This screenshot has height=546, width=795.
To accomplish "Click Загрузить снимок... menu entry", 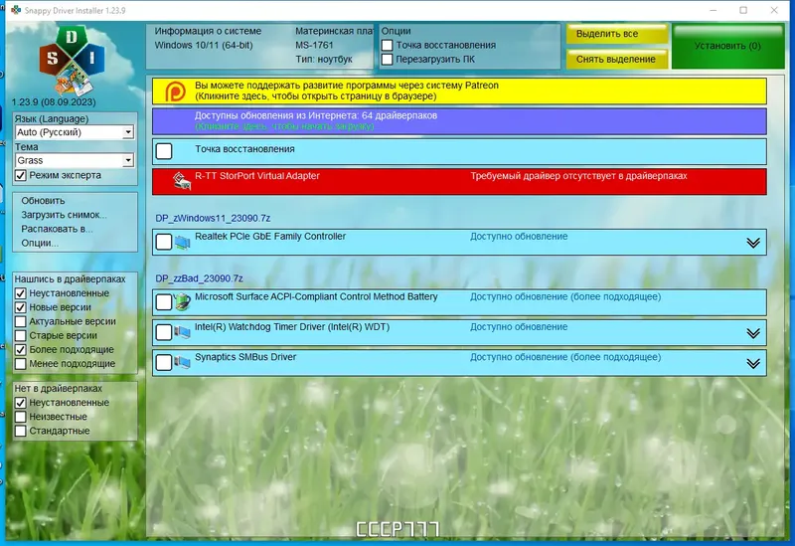I will (64, 215).
